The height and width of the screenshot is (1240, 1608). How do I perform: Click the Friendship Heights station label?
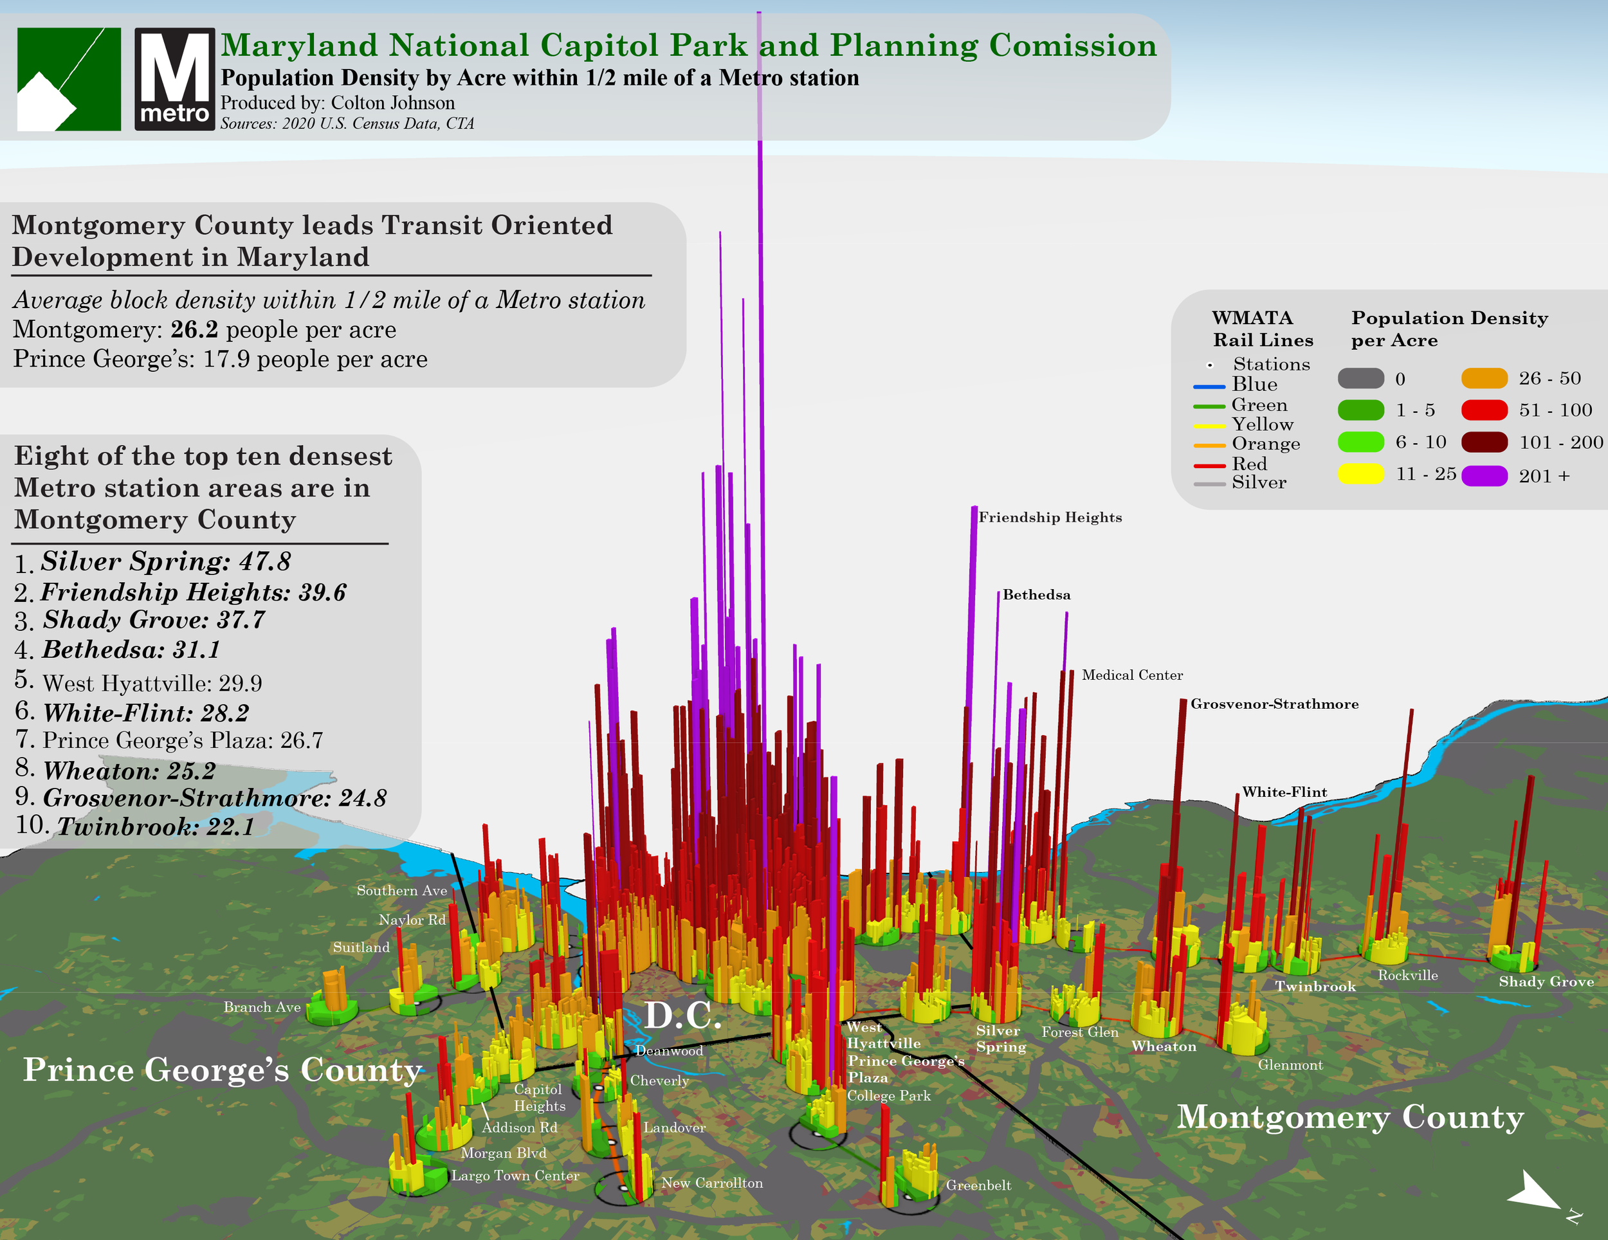(1050, 517)
